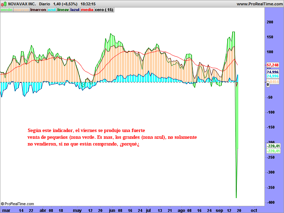Open the www.ProRealTime.com link

(259, 4)
